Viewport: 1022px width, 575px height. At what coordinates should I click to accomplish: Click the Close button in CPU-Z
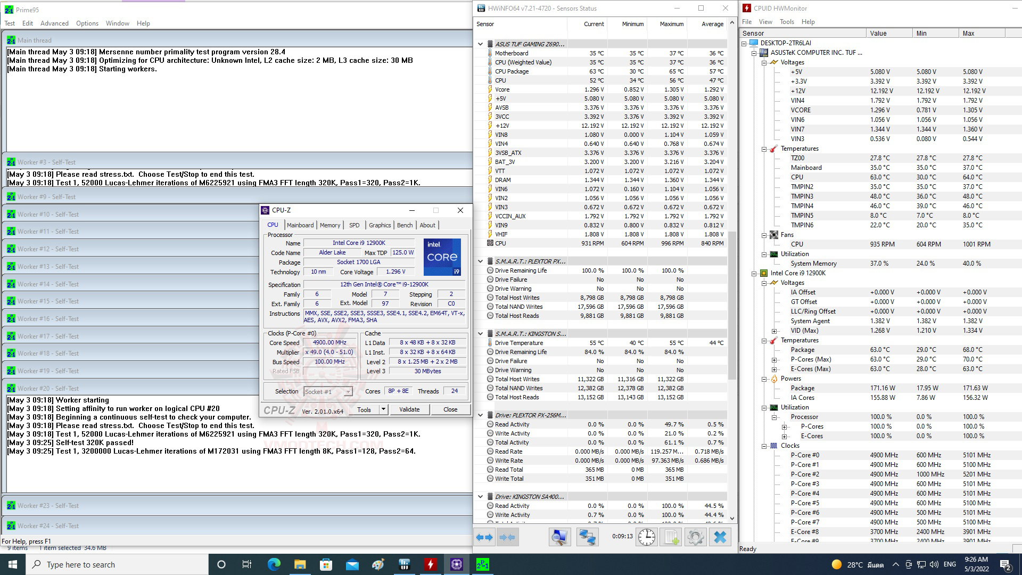(450, 409)
